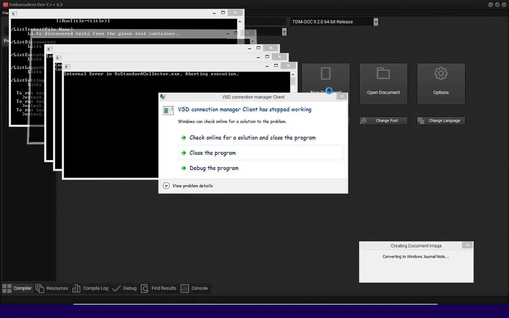Viewport: 509px width, 318px height.
Task: Close the Creating Document Image dialog
Action: click(x=467, y=245)
